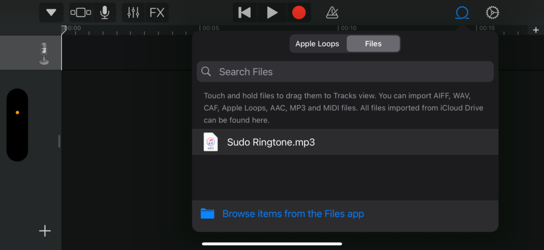Viewport: 544px width, 250px height.
Task: Add a new track with plus button
Action: click(x=45, y=230)
